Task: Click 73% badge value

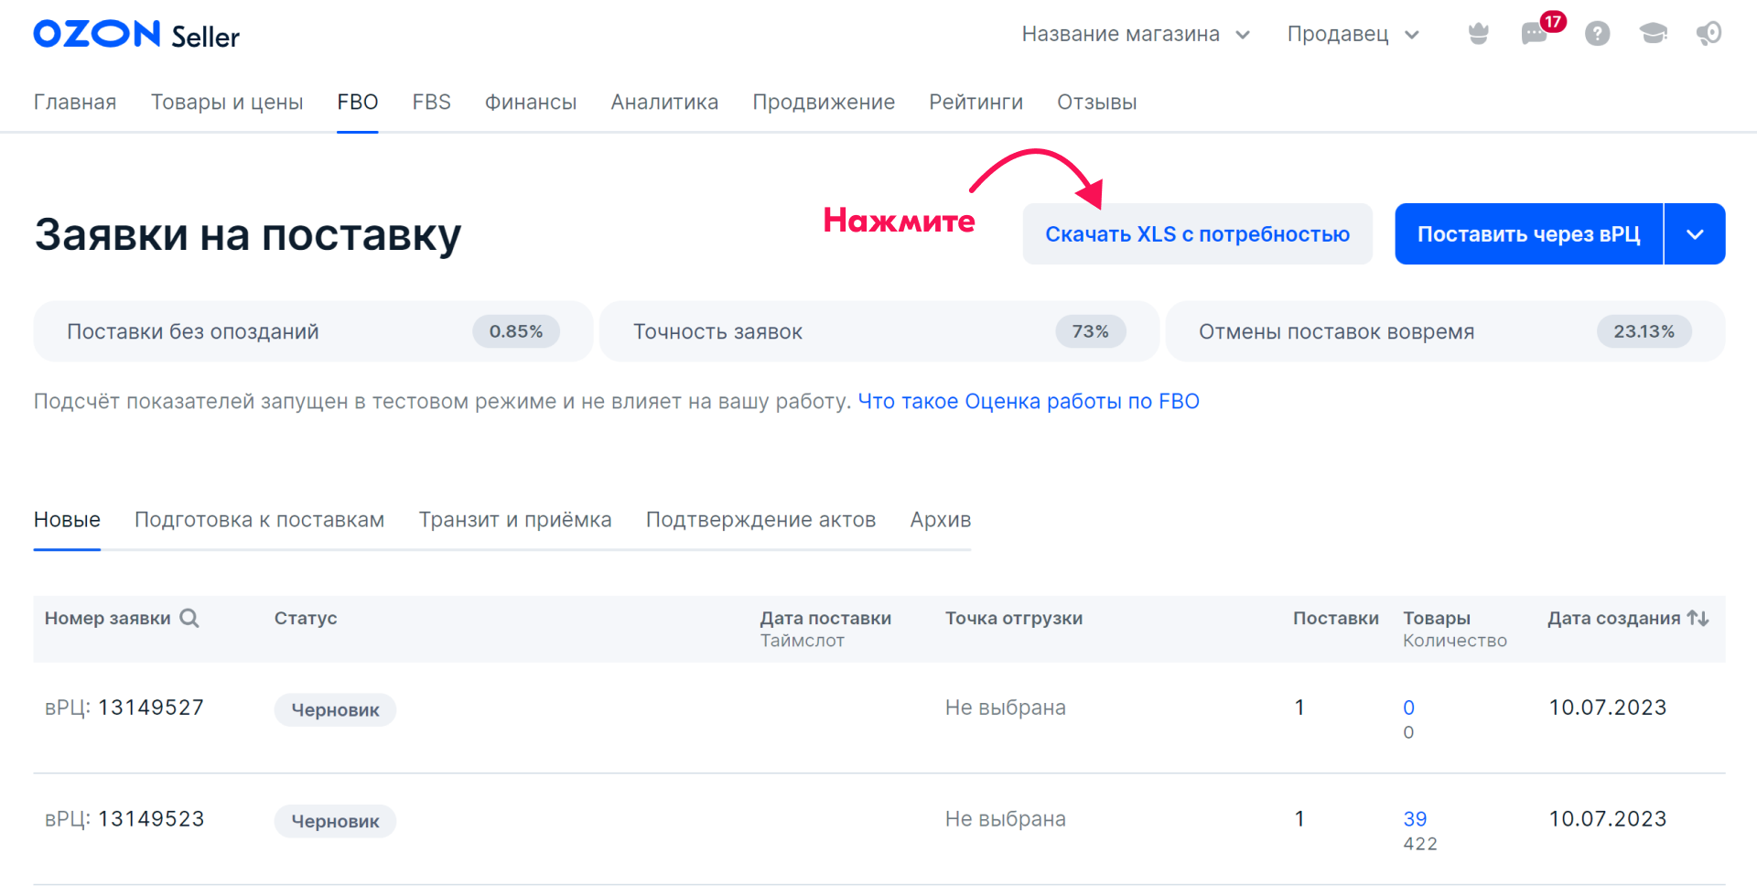Action: click(x=1091, y=331)
